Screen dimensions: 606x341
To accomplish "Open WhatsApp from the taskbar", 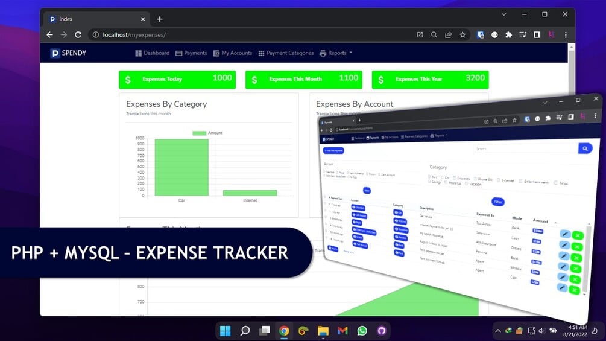I will (x=362, y=331).
